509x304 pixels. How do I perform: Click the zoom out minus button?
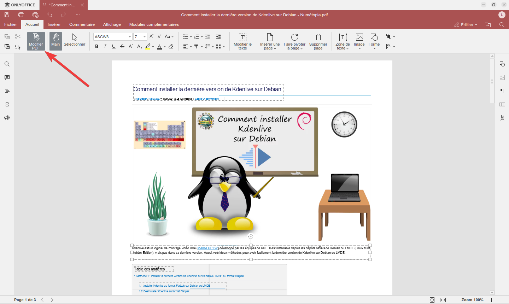454,300
